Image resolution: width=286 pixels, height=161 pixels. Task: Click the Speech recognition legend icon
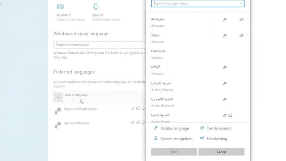[156, 138]
